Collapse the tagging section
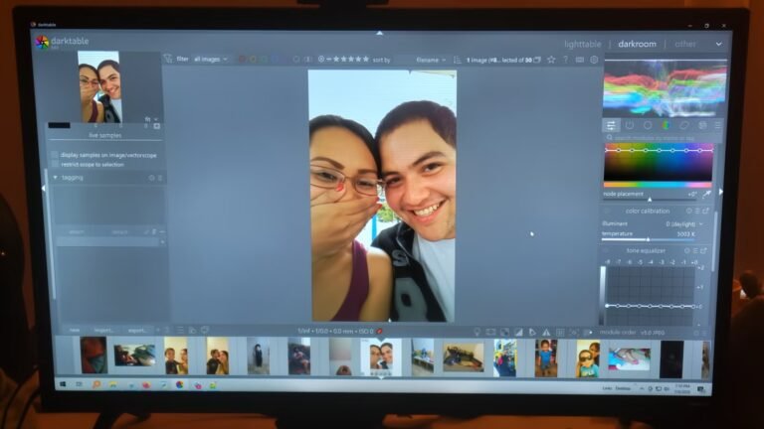Image resolution: width=764 pixels, height=429 pixels. point(55,178)
